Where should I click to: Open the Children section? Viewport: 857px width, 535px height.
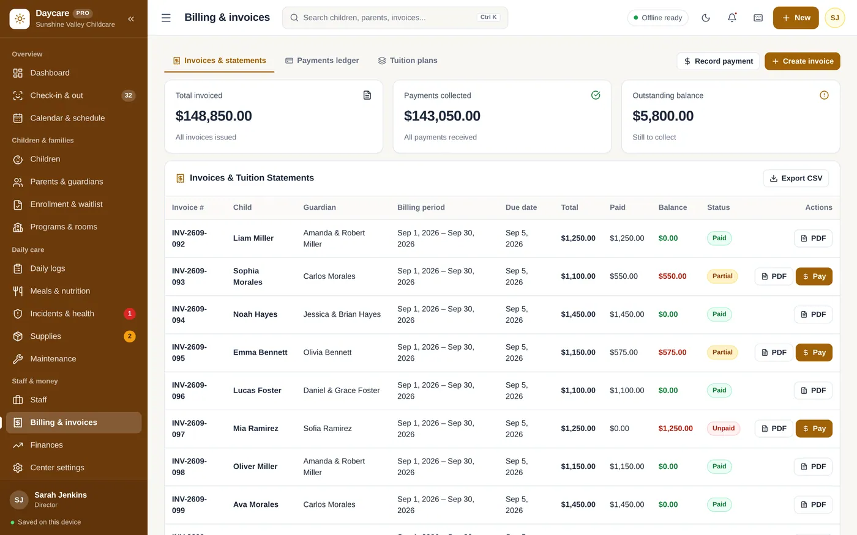tap(73, 159)
